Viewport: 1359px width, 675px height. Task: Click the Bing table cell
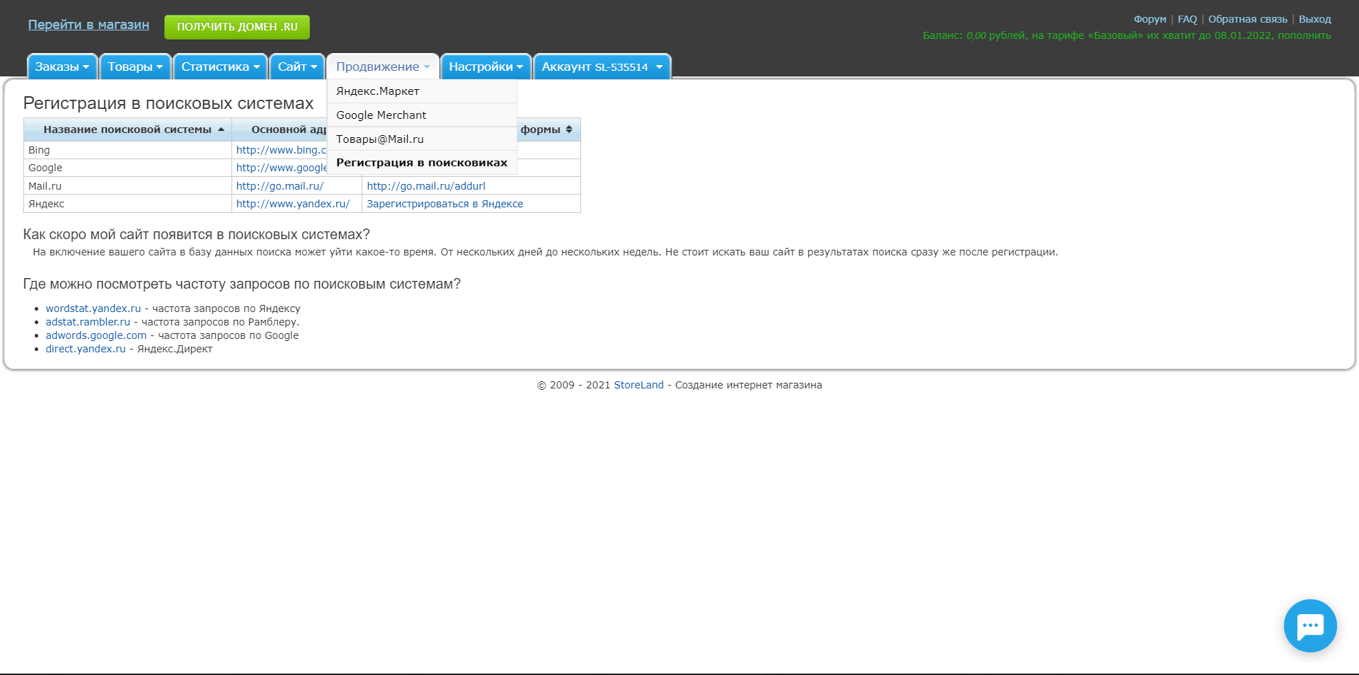point(127,150)
